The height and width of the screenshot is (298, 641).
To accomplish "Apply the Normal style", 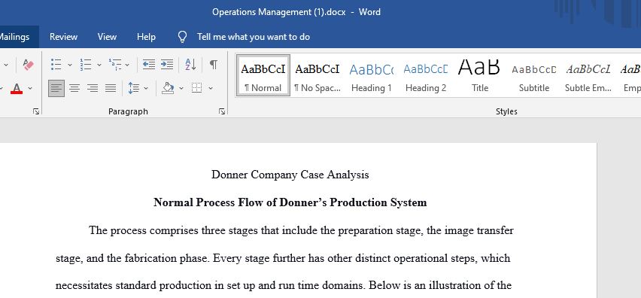I will click(x=263, y=75).
